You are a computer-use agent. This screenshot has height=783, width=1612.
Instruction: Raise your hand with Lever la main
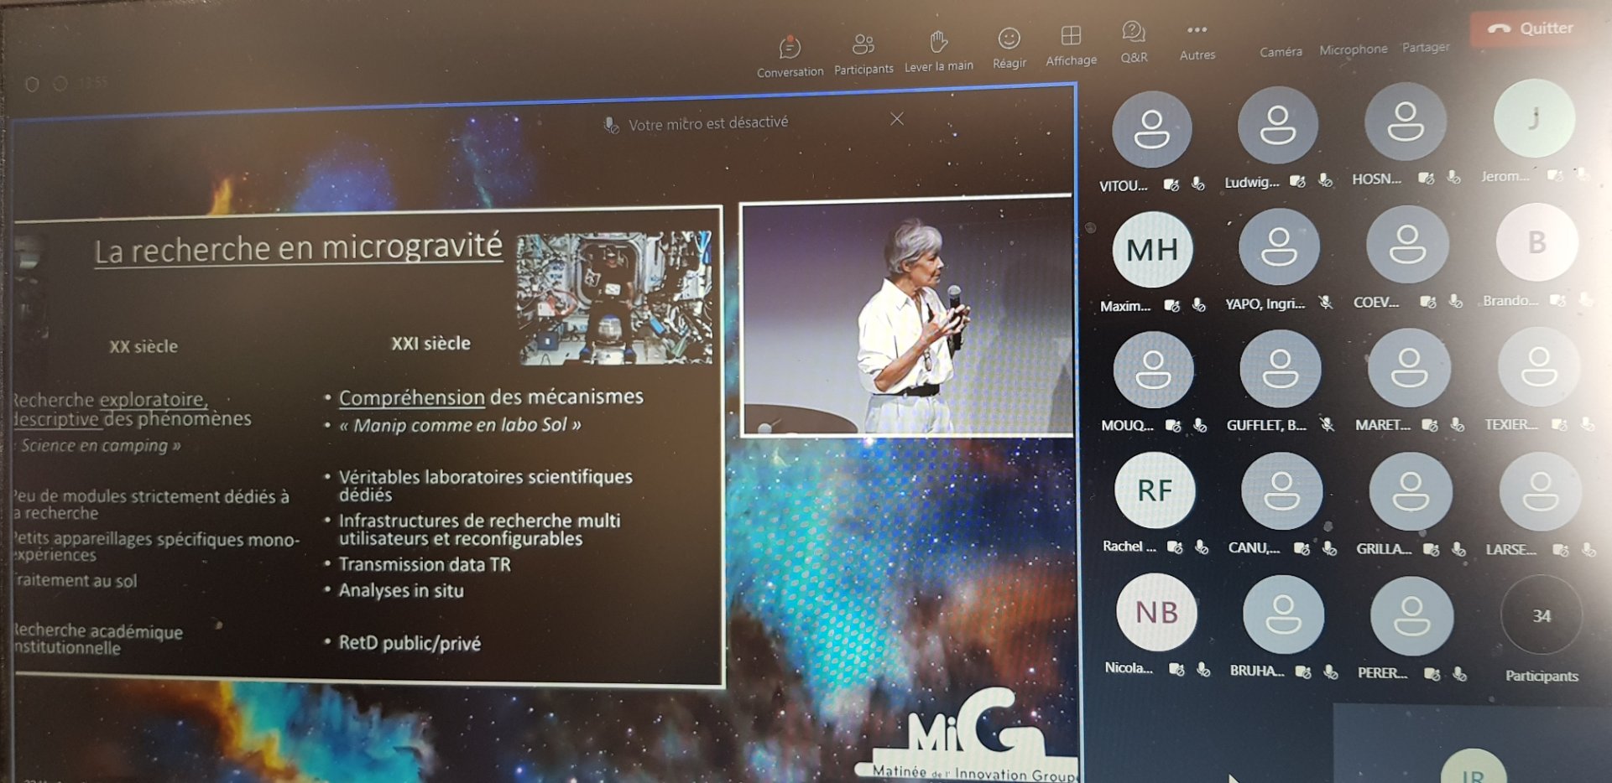(x=938, y=49)
